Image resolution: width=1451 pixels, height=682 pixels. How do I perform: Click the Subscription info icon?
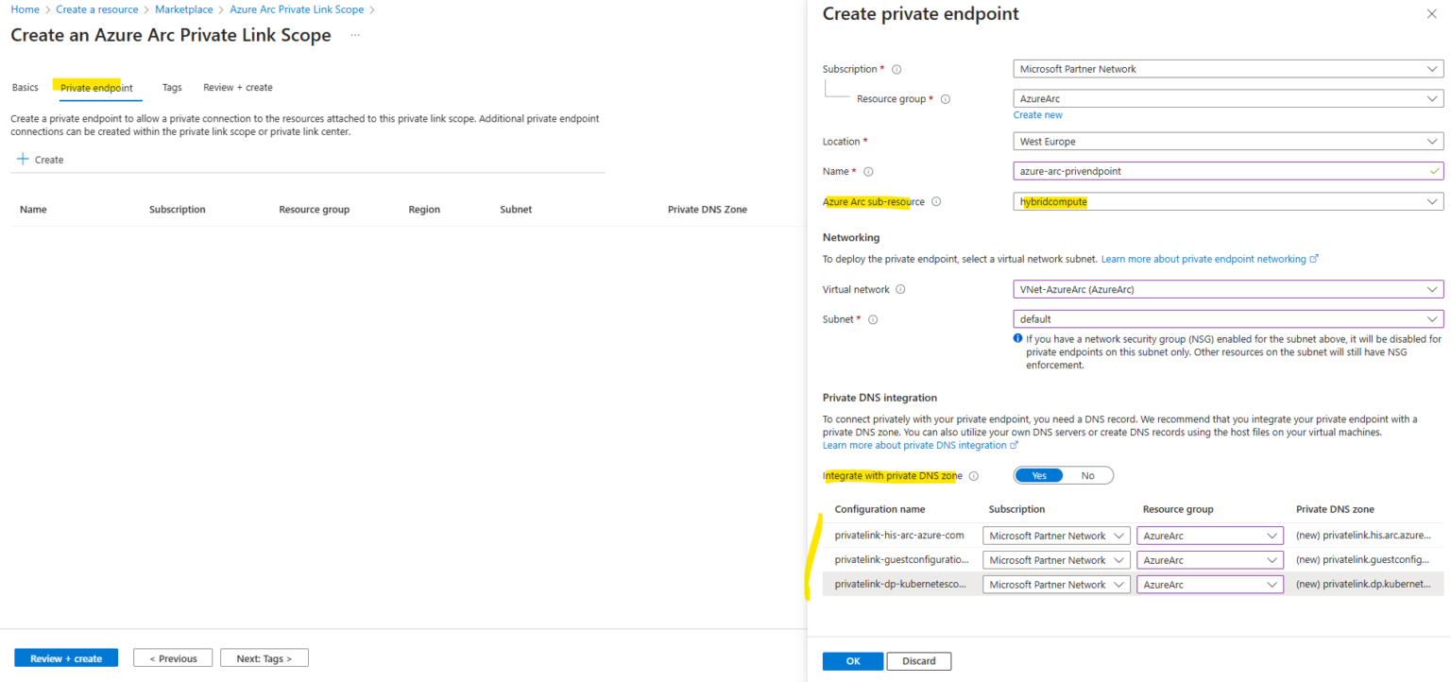pyautogui.click(x=896, y=69)
